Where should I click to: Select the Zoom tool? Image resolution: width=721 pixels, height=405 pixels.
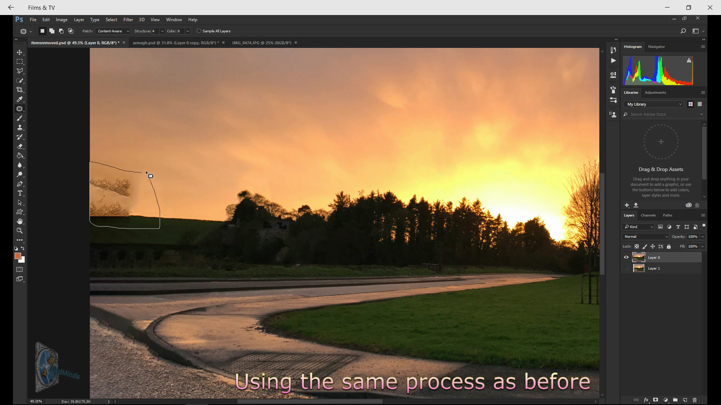[20, 231]
